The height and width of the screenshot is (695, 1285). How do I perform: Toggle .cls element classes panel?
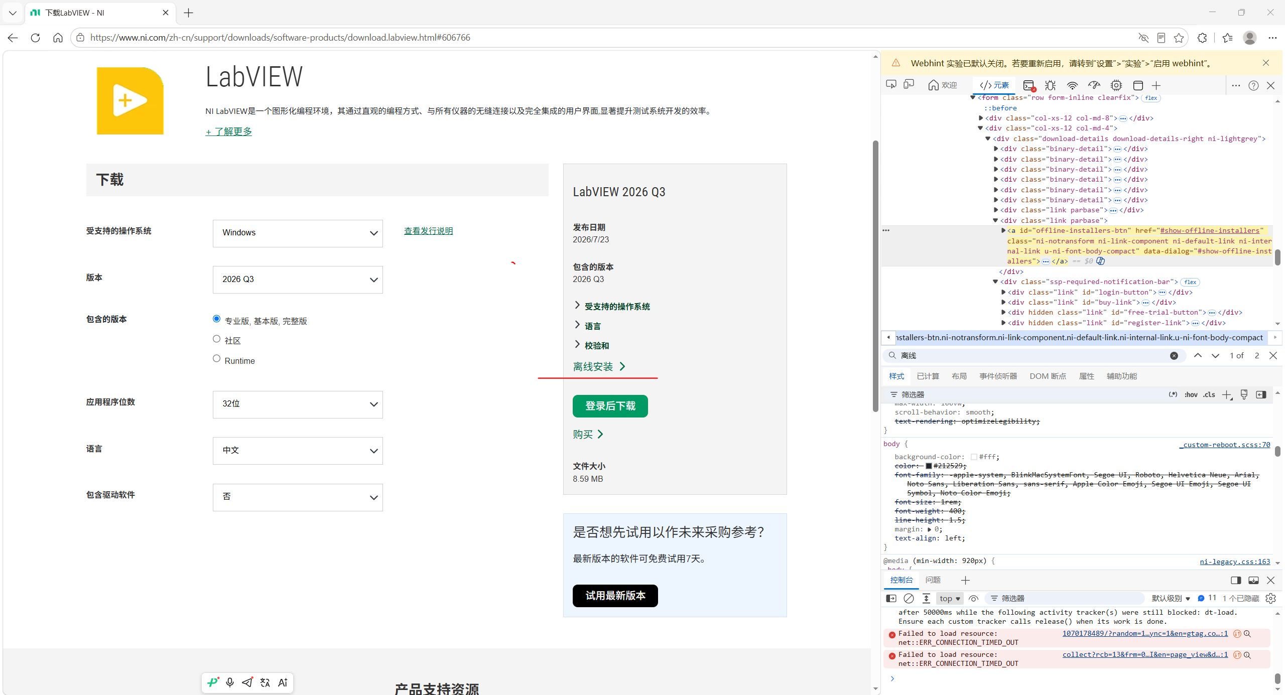tap(1209, 394)
